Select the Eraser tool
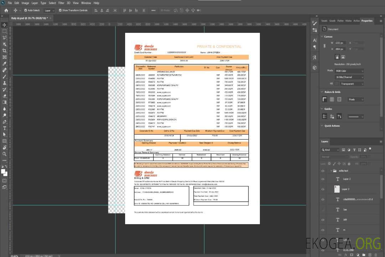Viewport: 385px width, 257px height. (4, 96)
